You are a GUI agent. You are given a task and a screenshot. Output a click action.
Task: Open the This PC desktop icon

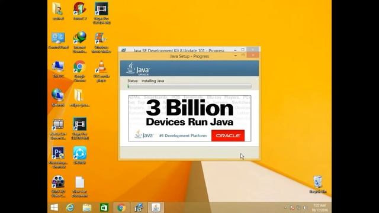[58, 69]
